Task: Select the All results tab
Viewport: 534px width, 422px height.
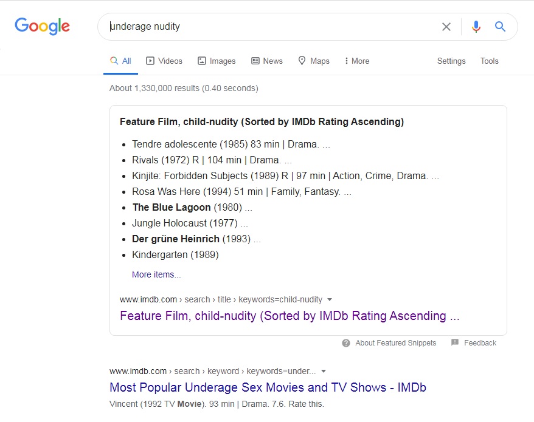Action: tap(120, 61)
